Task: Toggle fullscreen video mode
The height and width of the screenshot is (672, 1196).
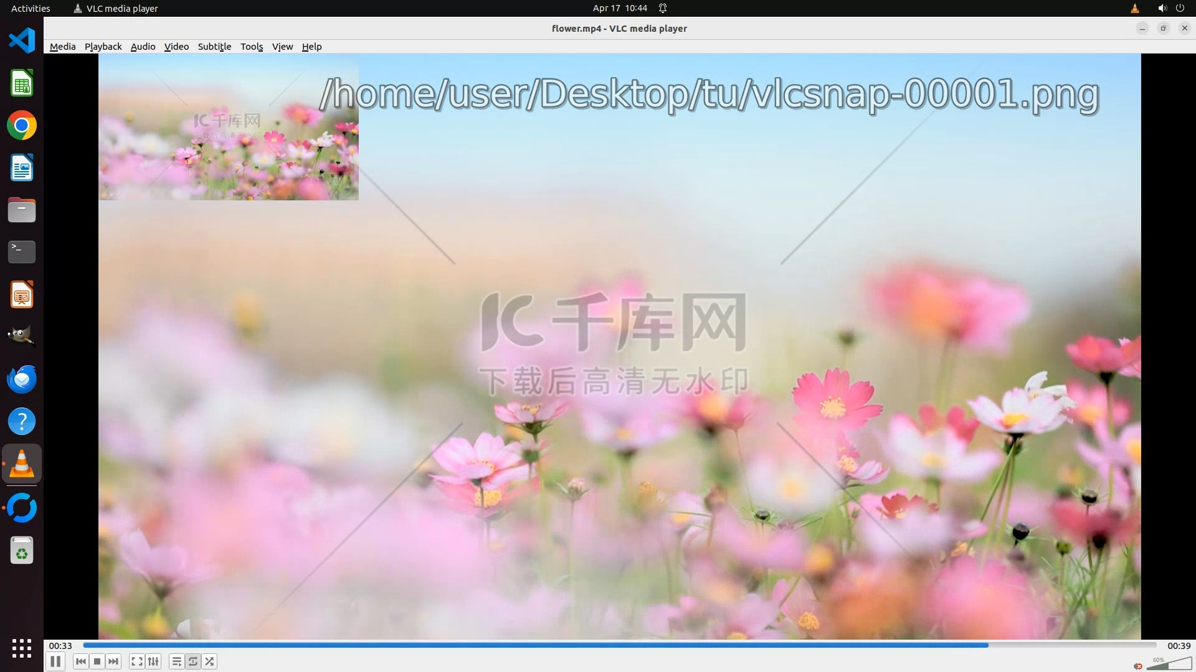Action: [137, 661]
